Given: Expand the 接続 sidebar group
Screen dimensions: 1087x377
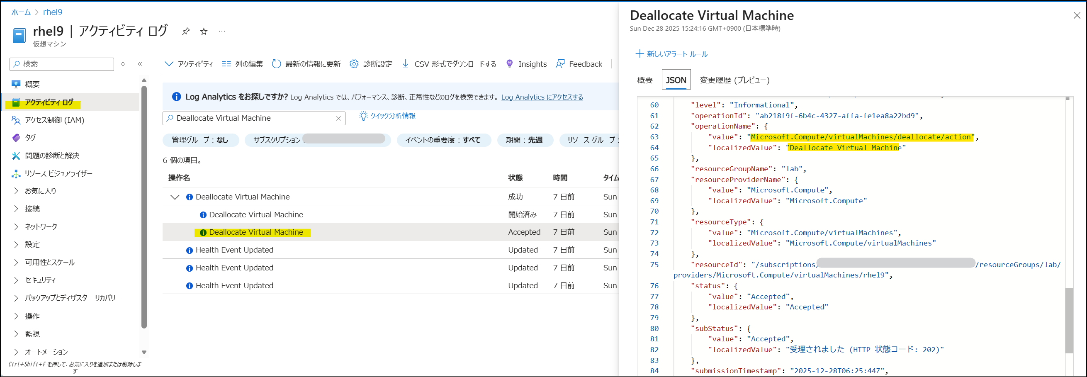Looking at the screenshot, I should tap(16, 209).
